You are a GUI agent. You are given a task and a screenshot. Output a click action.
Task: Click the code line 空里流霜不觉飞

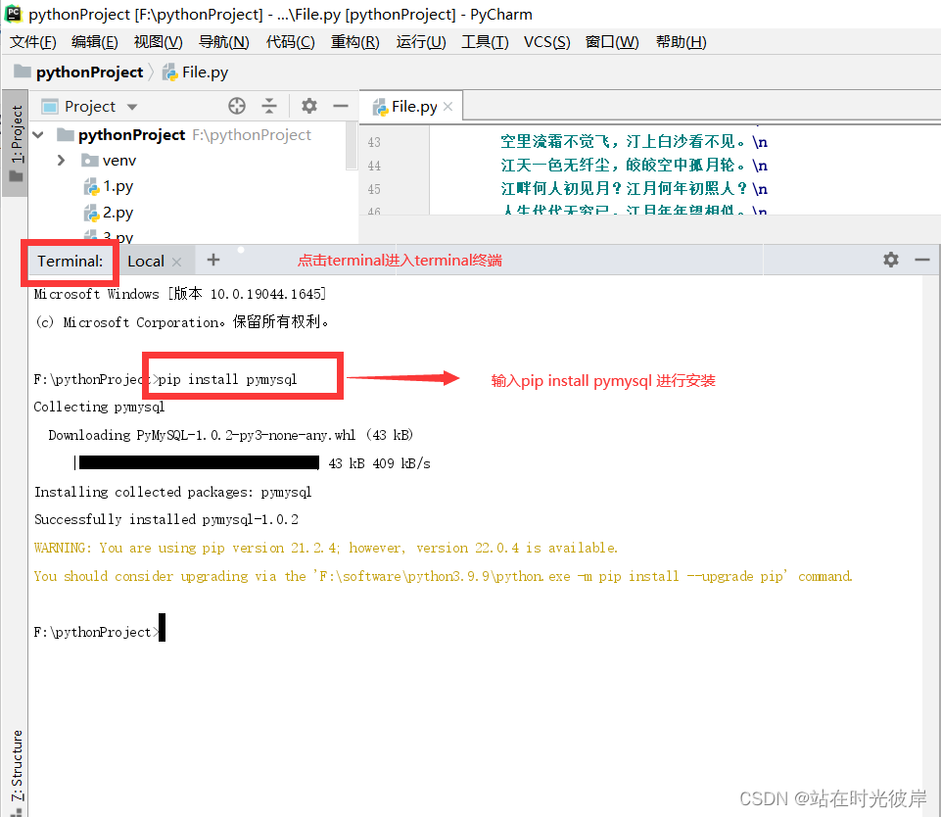point(635,142)
